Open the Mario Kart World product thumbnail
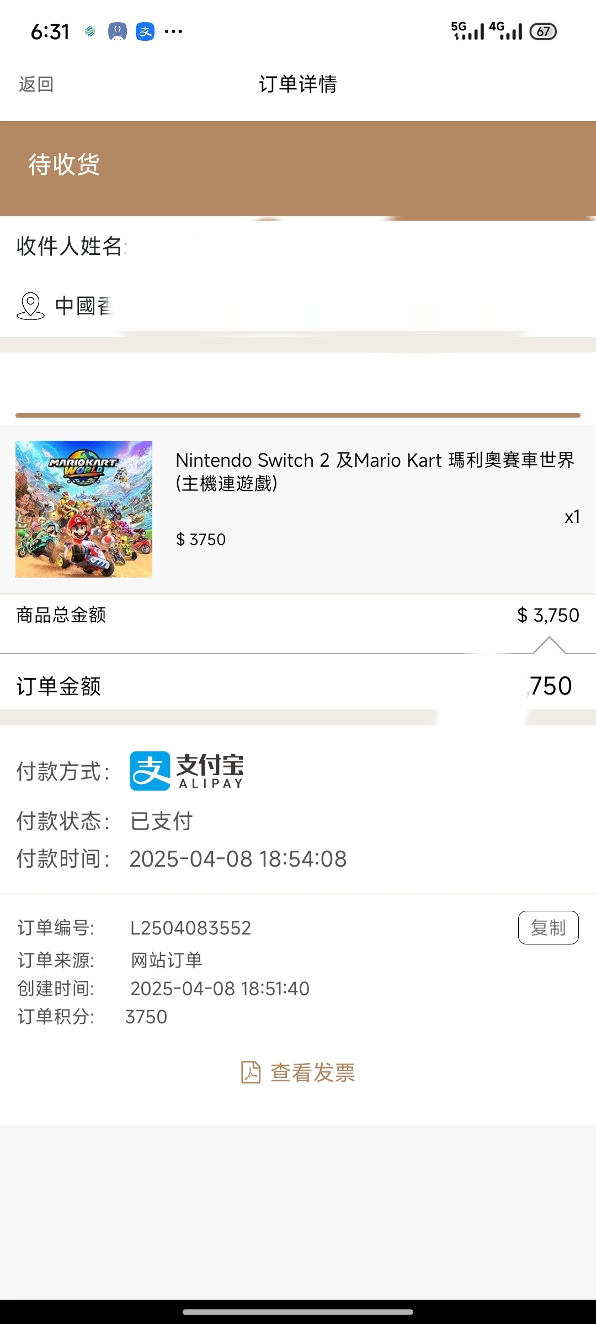 [x=84, y=509]
